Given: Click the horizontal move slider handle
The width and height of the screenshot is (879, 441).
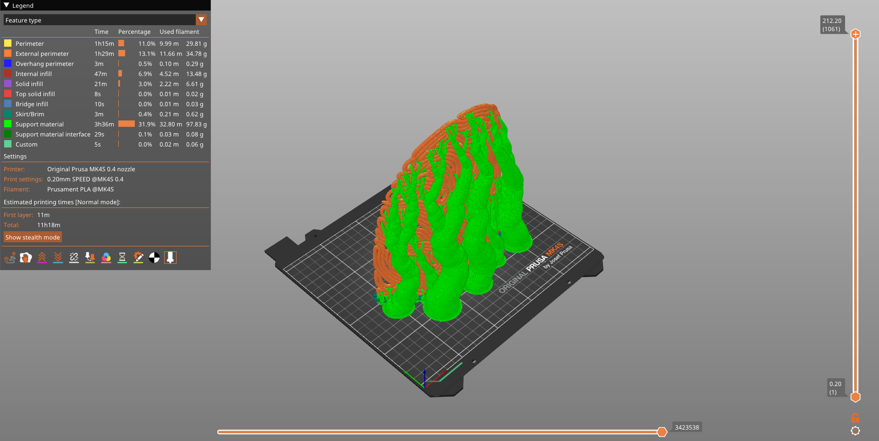Looking at the screenshot, I should pos(662,431).
